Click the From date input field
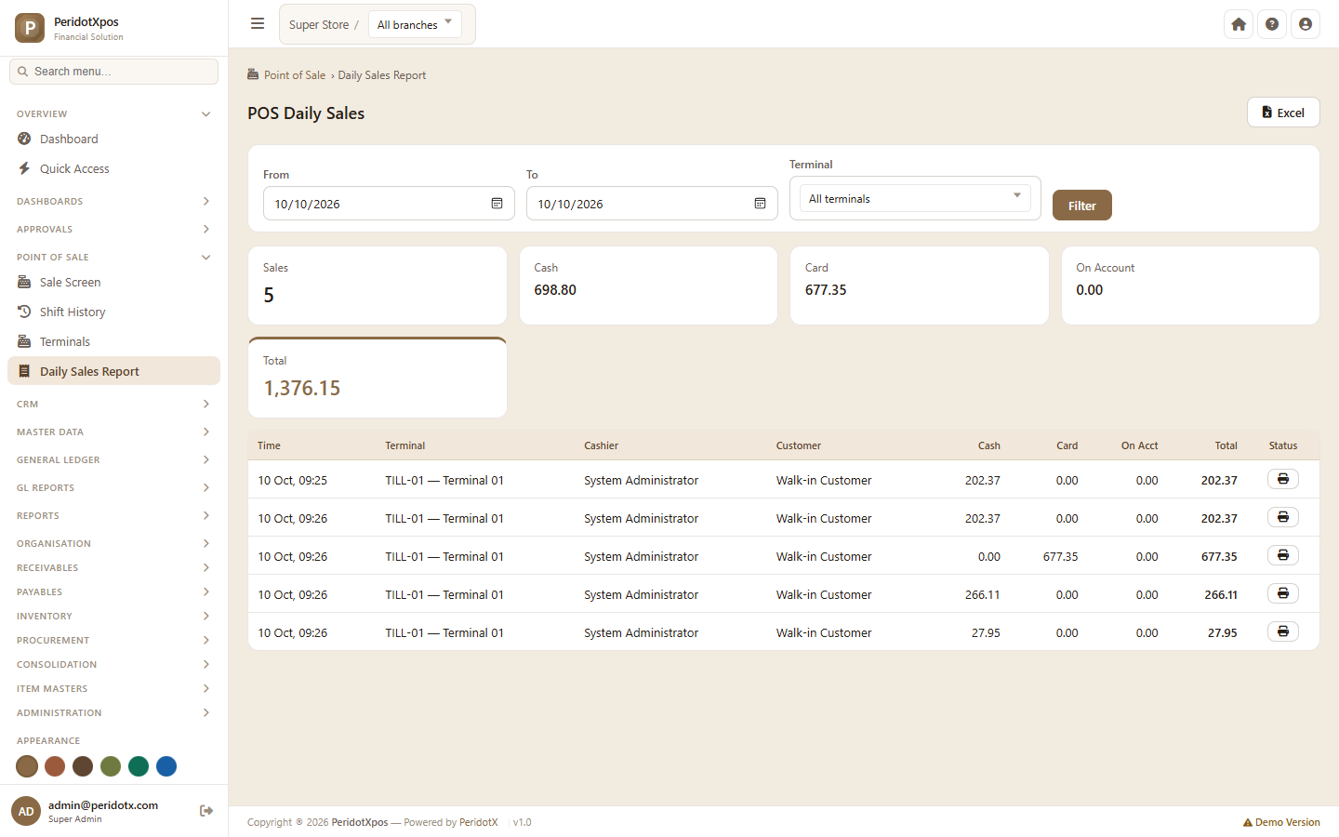The height and width of the screenshot is (837, 1339). pyautogui.click(x=389, y=204)
